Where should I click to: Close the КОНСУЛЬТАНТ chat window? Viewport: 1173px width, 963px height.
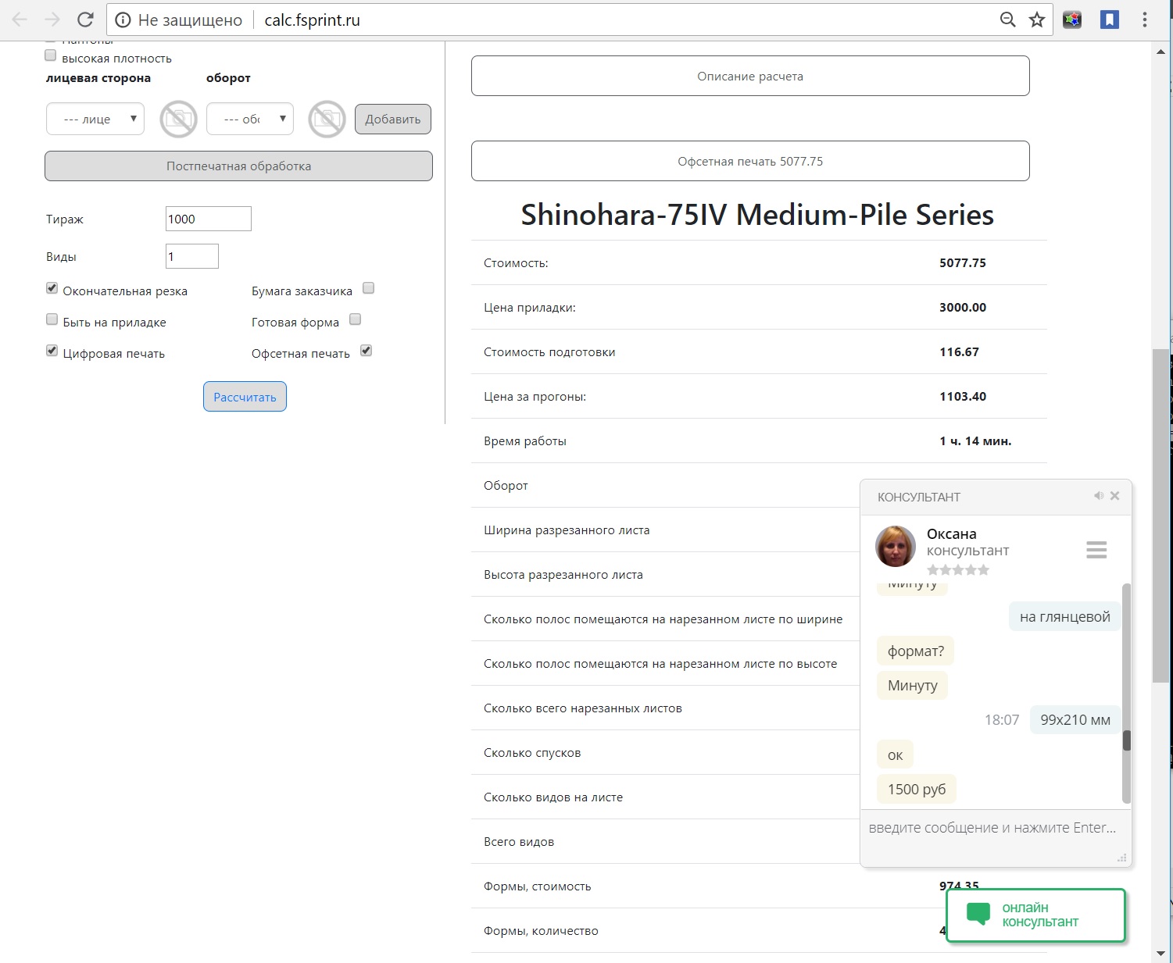tap(1115, 496)
